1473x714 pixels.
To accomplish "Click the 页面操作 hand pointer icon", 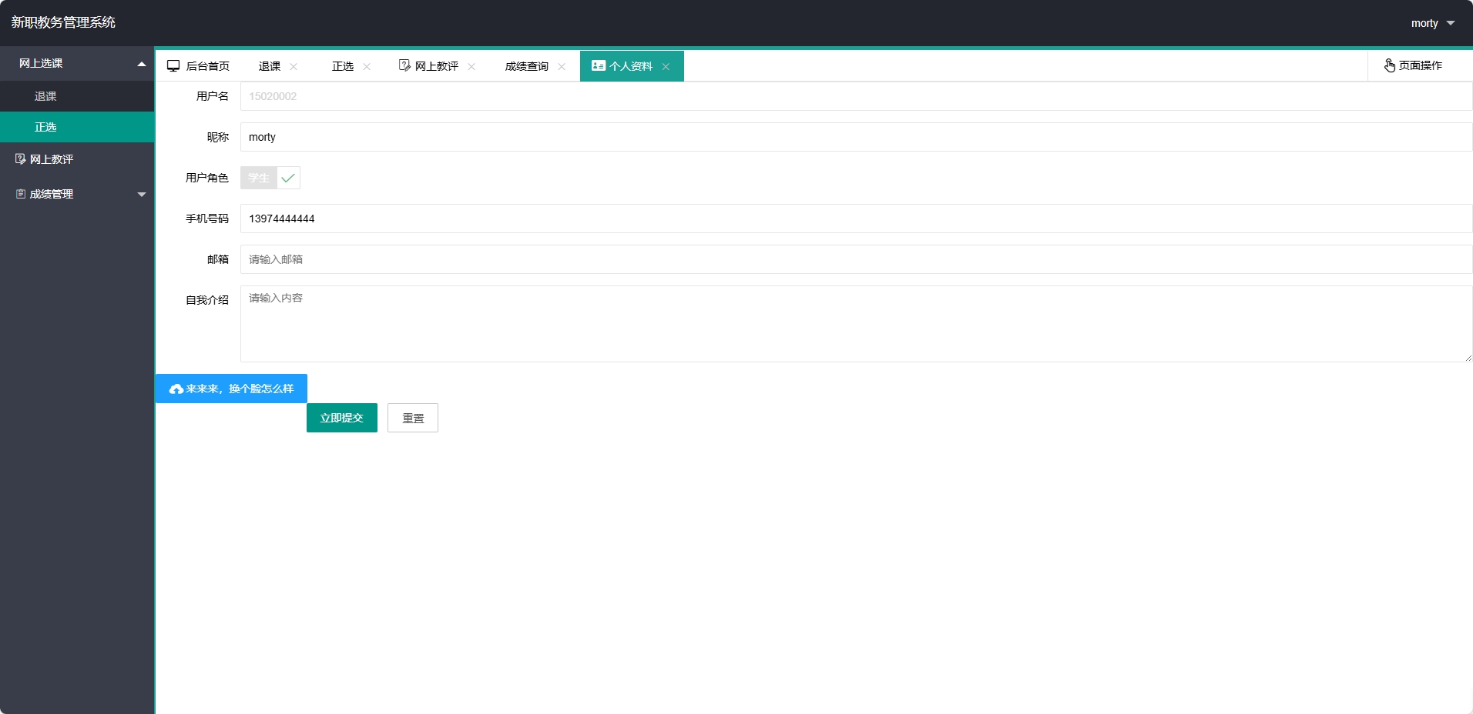I will click(1389, 65).
